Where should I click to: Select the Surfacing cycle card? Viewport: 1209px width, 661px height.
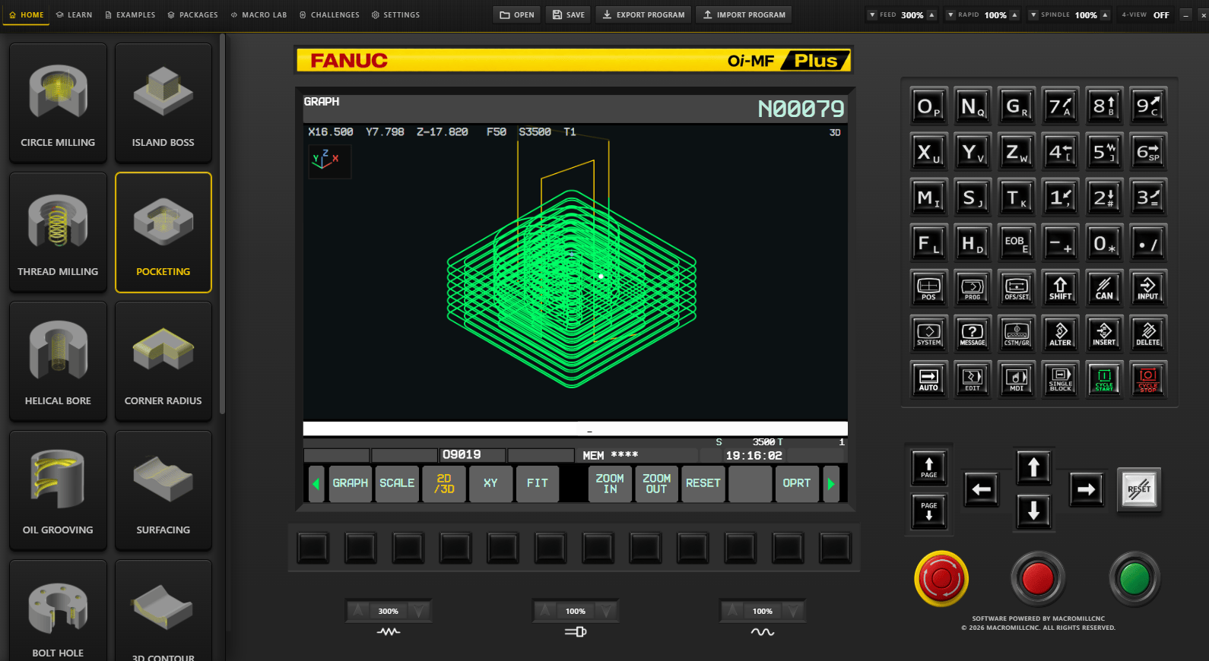point(163,491)
